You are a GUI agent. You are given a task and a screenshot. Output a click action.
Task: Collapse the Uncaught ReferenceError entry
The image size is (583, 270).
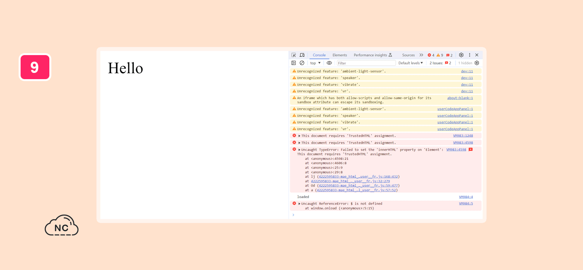tap(299, 204)
